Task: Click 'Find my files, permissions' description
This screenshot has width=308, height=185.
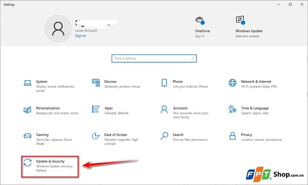Action: pos(190,140)
